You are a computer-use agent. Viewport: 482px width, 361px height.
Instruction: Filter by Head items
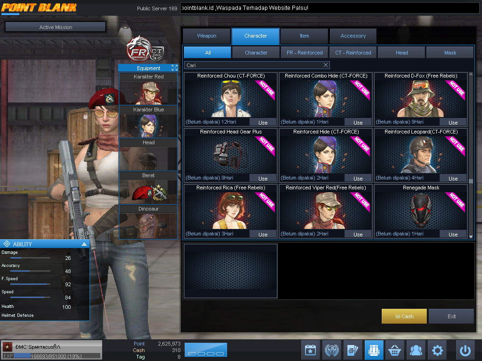[x=402, y=53]
